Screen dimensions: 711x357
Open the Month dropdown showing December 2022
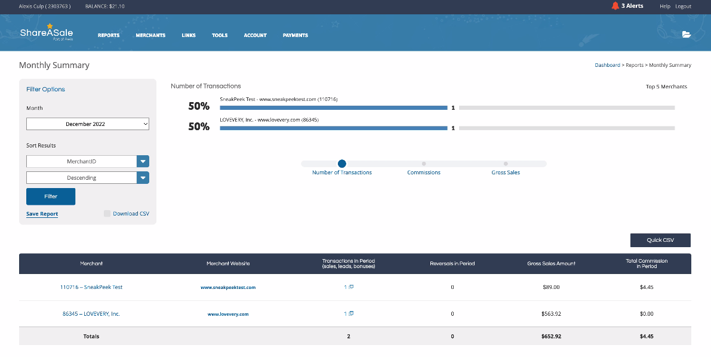click(88, 124)
